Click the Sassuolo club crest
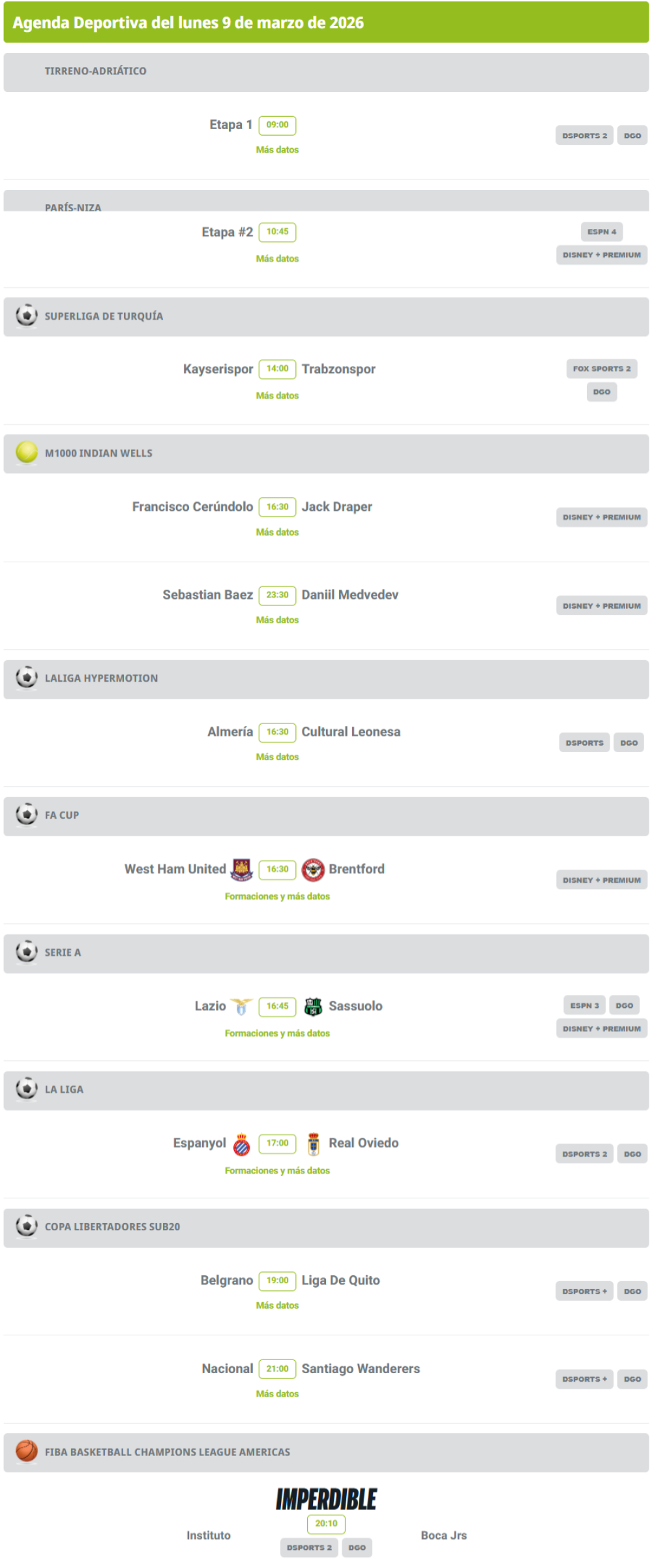 pos(313,1007)
